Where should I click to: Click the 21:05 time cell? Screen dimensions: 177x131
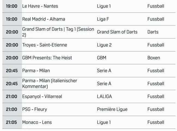pyautogui.click(x=12, y=122)
